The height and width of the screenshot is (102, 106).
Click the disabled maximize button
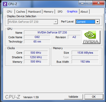coord(89,3)
